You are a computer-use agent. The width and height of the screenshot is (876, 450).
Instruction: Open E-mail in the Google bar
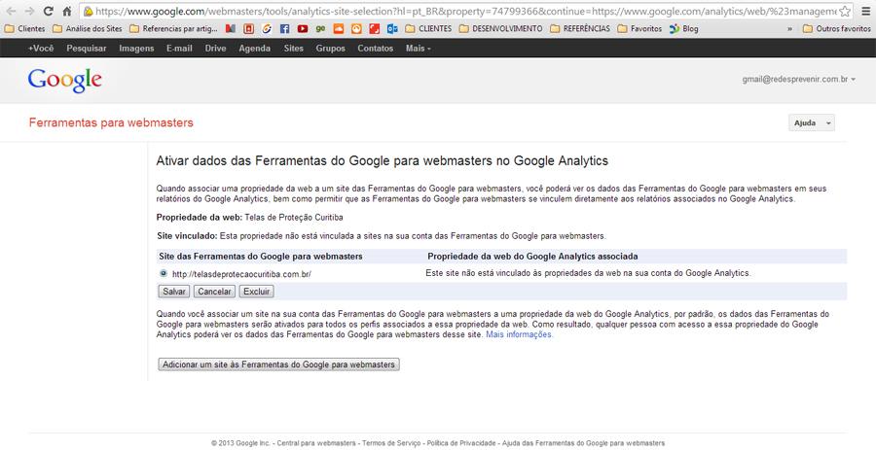coord(179,49)
